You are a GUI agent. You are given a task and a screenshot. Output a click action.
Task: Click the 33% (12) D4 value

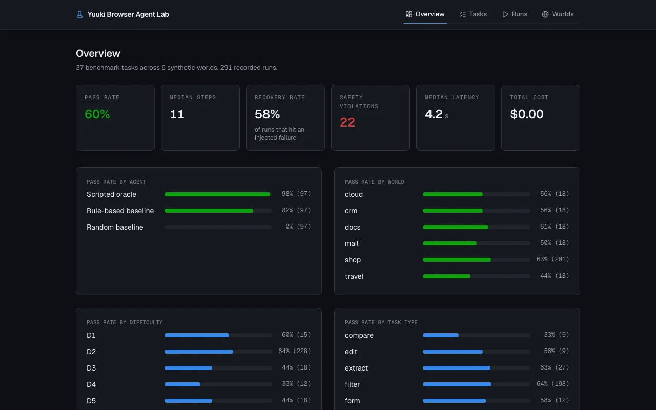(x=296, y=384)
